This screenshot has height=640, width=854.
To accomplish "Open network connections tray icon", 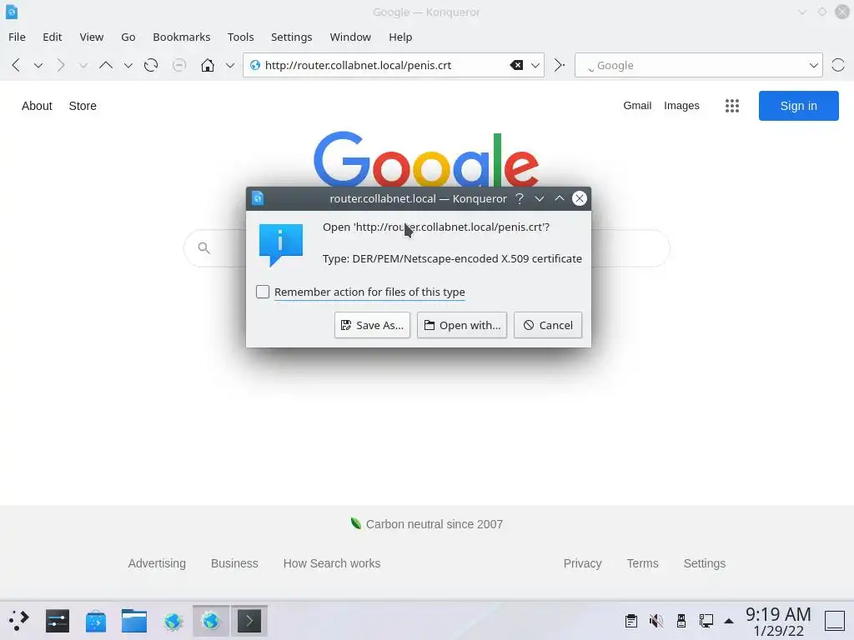I will click(x=706, y=621).
